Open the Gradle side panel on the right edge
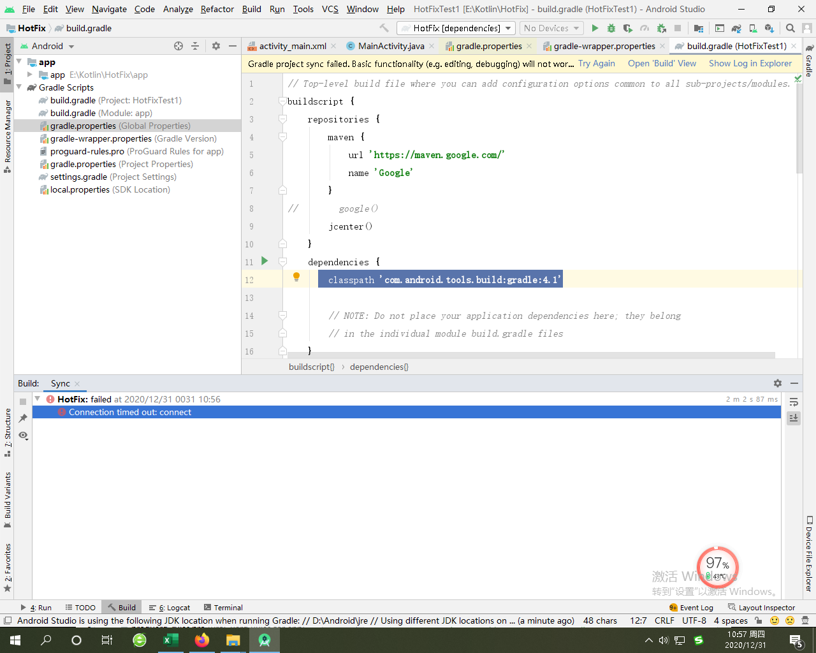 point(809,61)
